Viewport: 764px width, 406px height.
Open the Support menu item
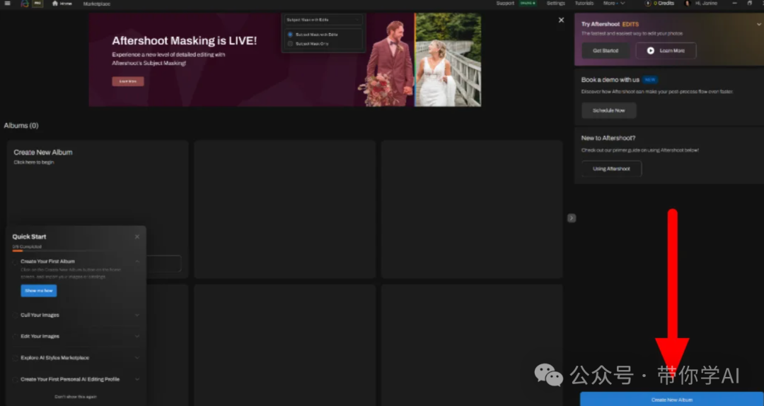[x=505, y=4]
